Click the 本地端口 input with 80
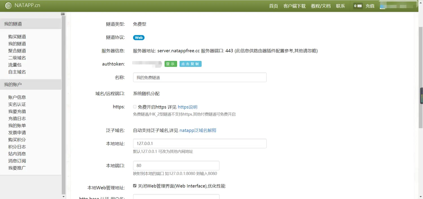Image resolution: width=423 pixels, height=199 pixels. 176,165
